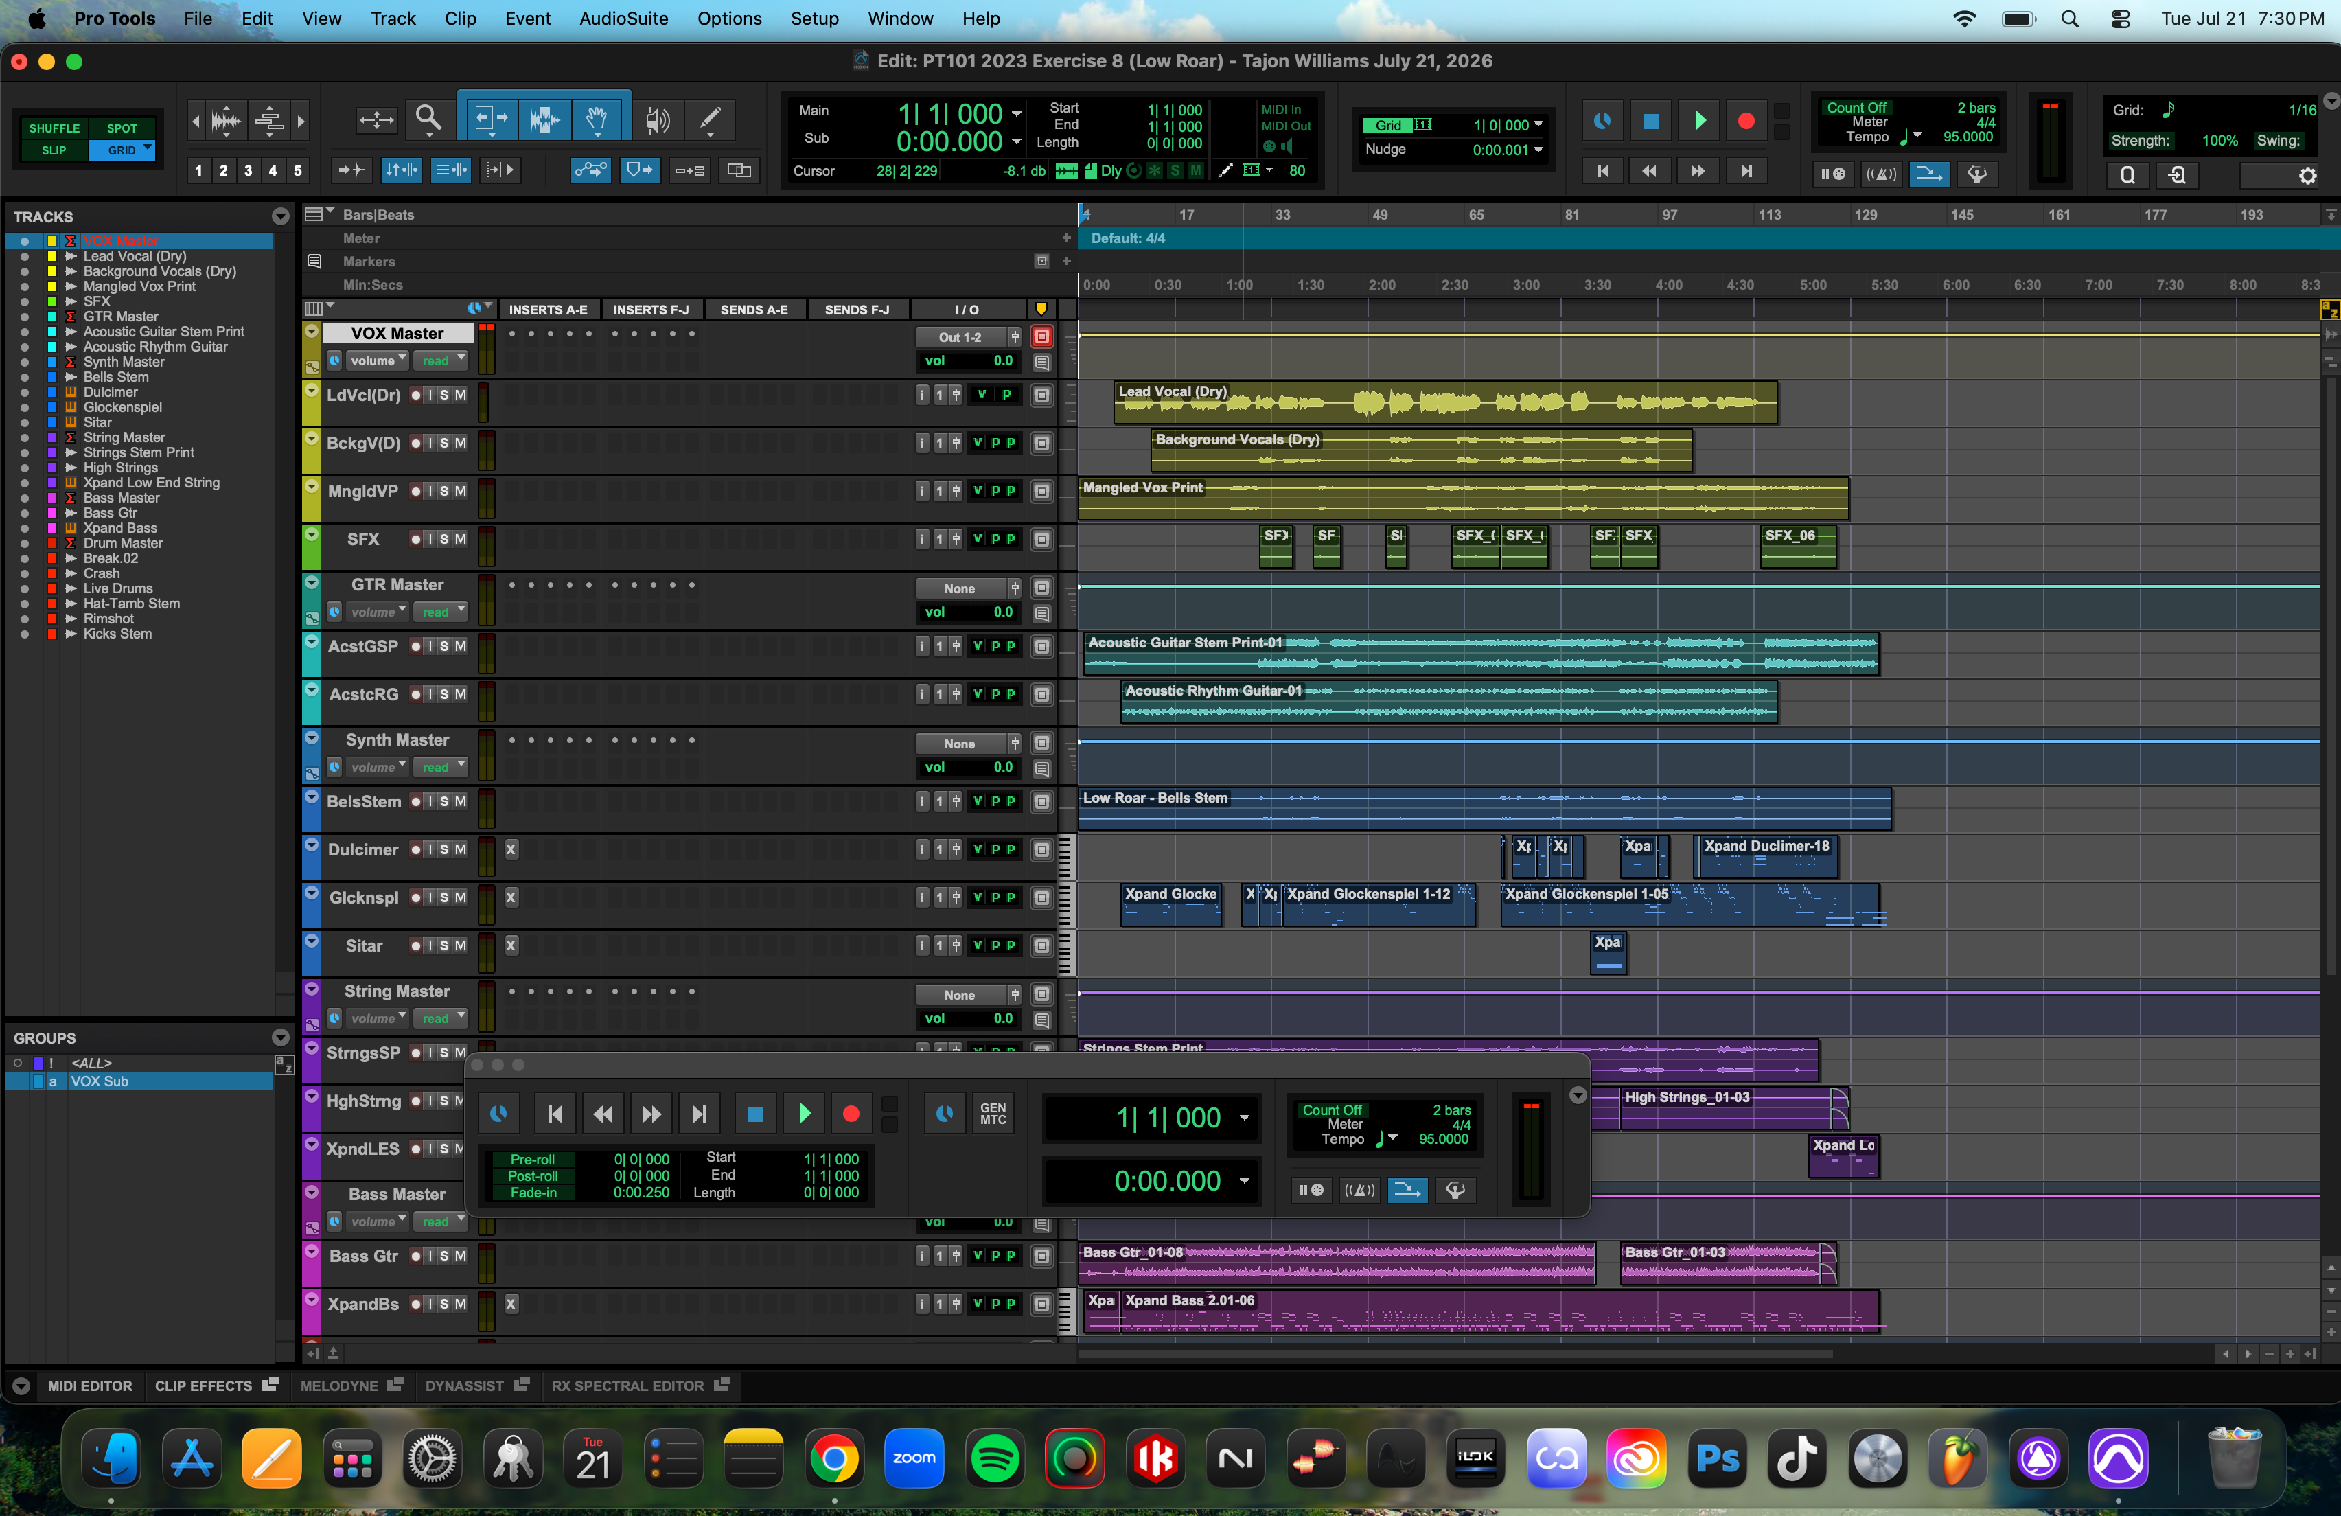
Task: Click the horizontal scrollbar below the tracks
Action: pyautogui.click(x=1456, y=1355)
